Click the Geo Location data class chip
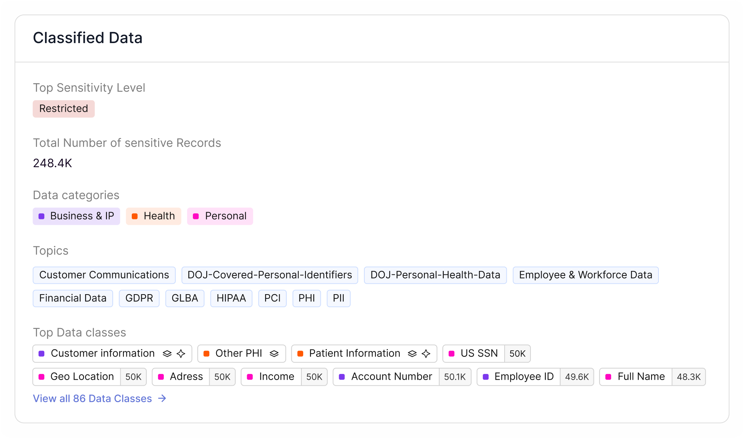The width and height of the screenshot is (744, 438). (x=82, y=377)
